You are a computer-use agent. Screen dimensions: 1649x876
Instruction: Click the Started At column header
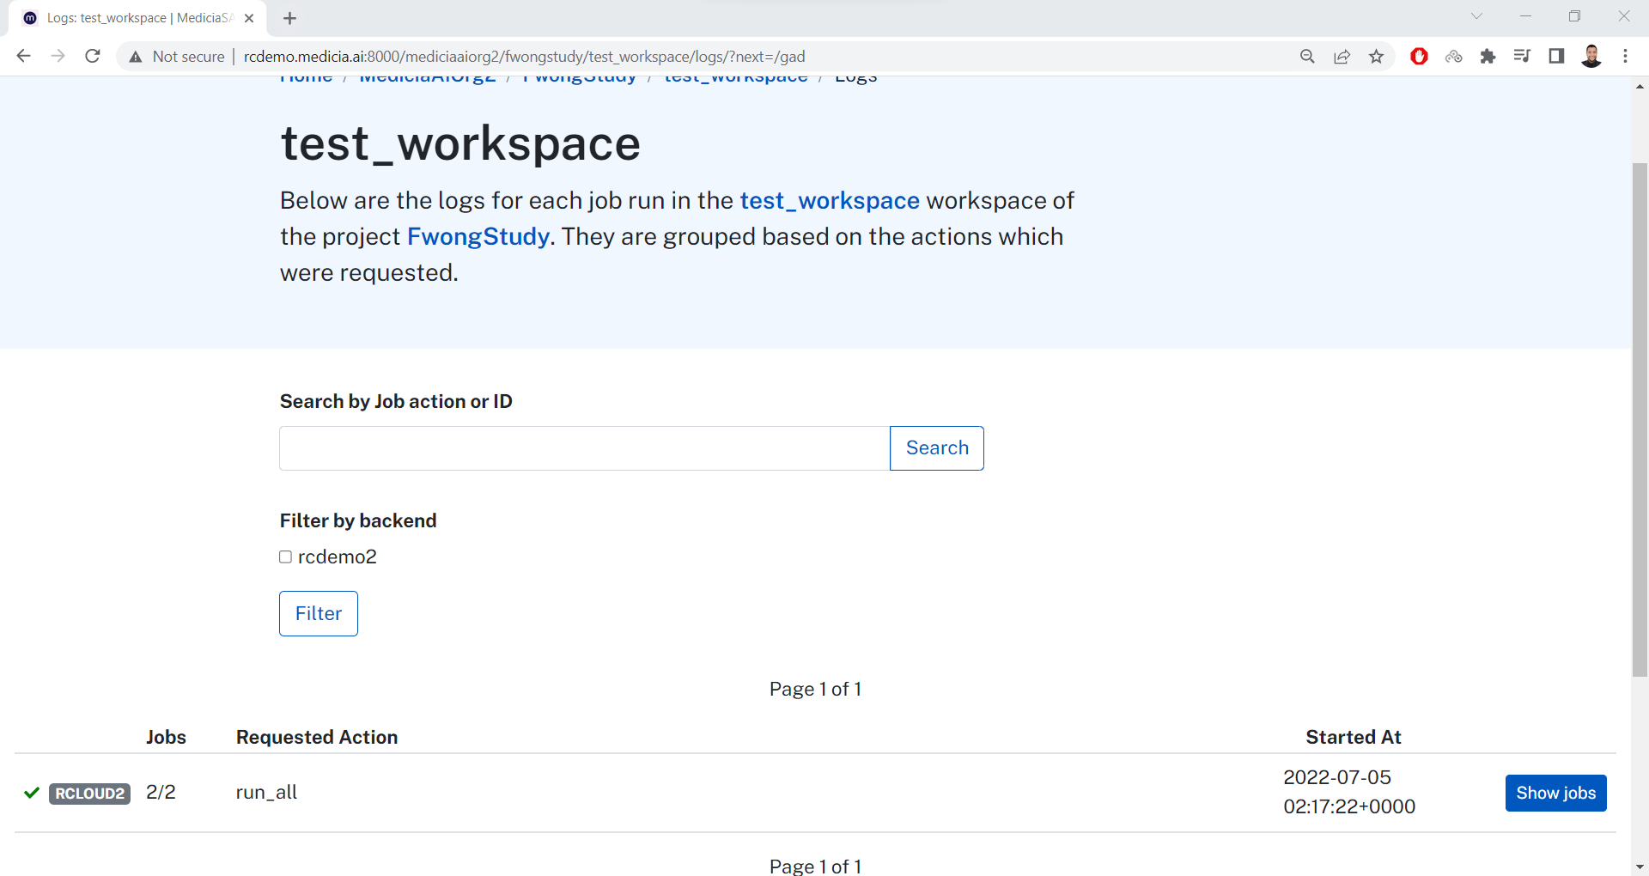click(x=1354, y=737)
